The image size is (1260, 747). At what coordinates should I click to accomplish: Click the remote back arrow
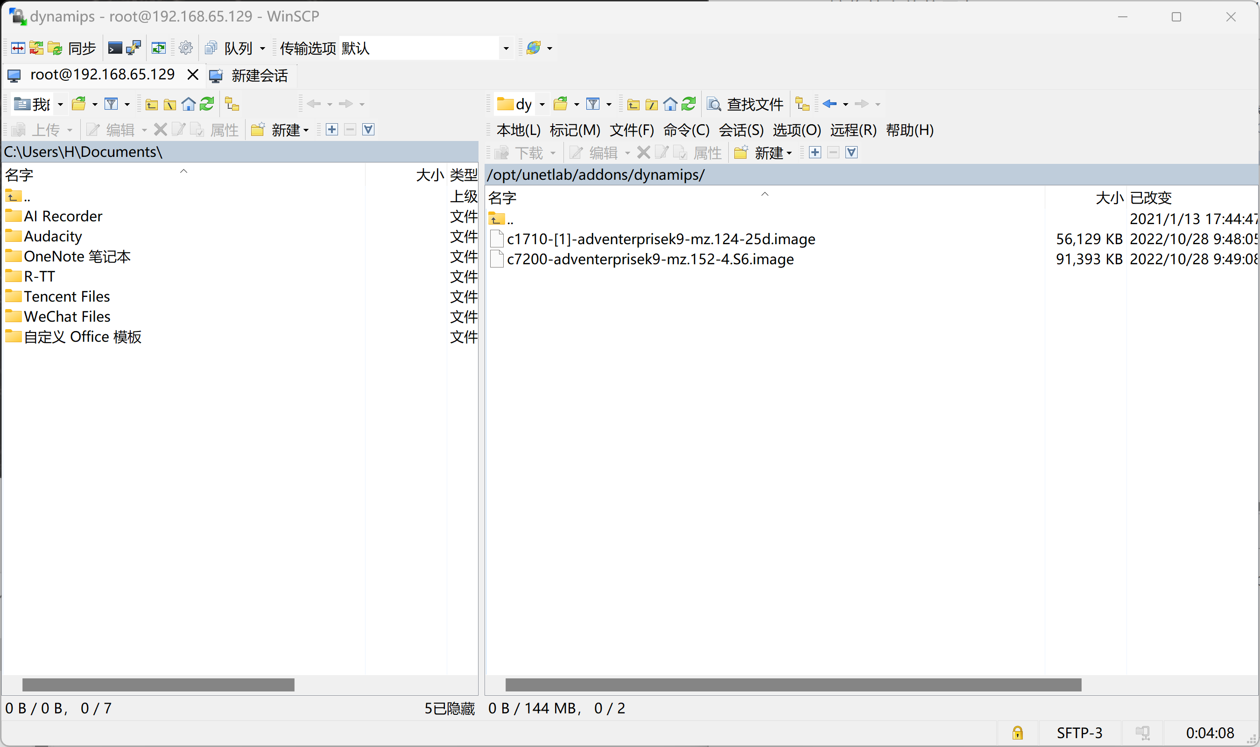point(830,104)
